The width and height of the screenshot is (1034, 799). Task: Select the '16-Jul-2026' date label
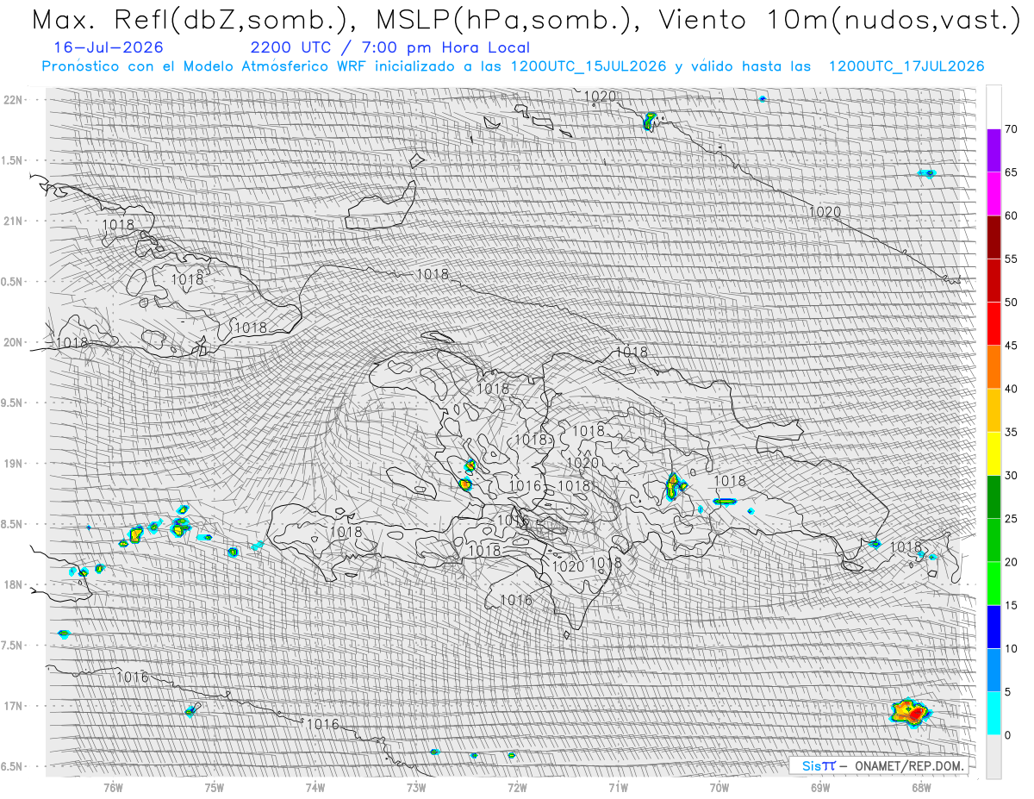coord(107,47)
